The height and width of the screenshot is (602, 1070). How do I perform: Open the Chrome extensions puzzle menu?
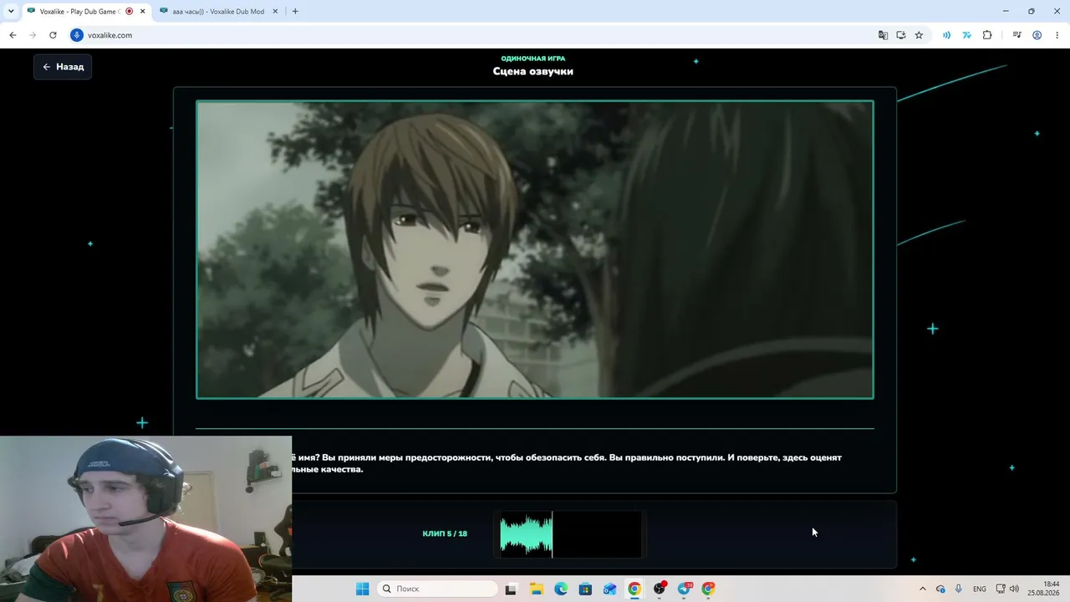click(987, 35)
